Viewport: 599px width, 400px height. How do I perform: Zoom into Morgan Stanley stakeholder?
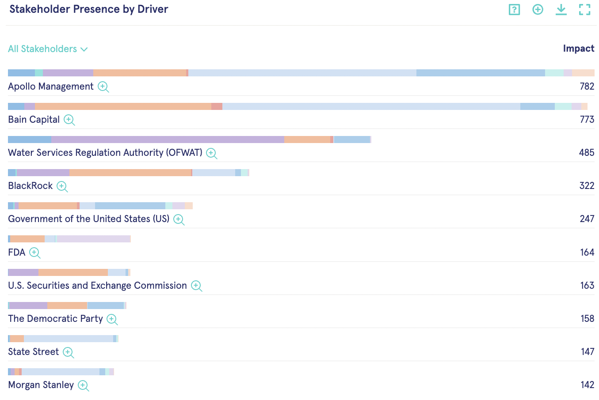coord(83,385)
